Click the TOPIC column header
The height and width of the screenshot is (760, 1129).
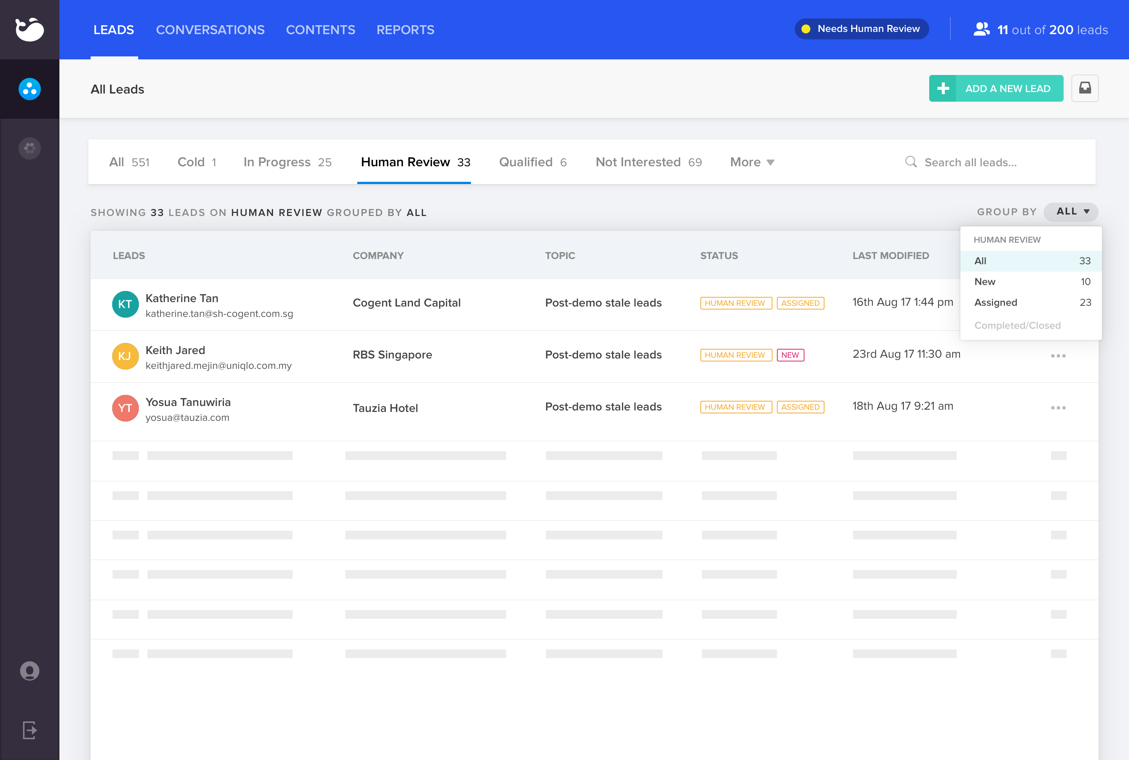click(x=560, y=255)
